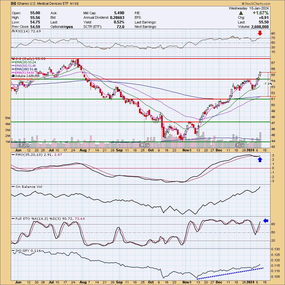Image resolution: width=285 pixels, height=285 pixels.
Task: Click the stochastic %D value 73.64
Action: tap(80, 219)
